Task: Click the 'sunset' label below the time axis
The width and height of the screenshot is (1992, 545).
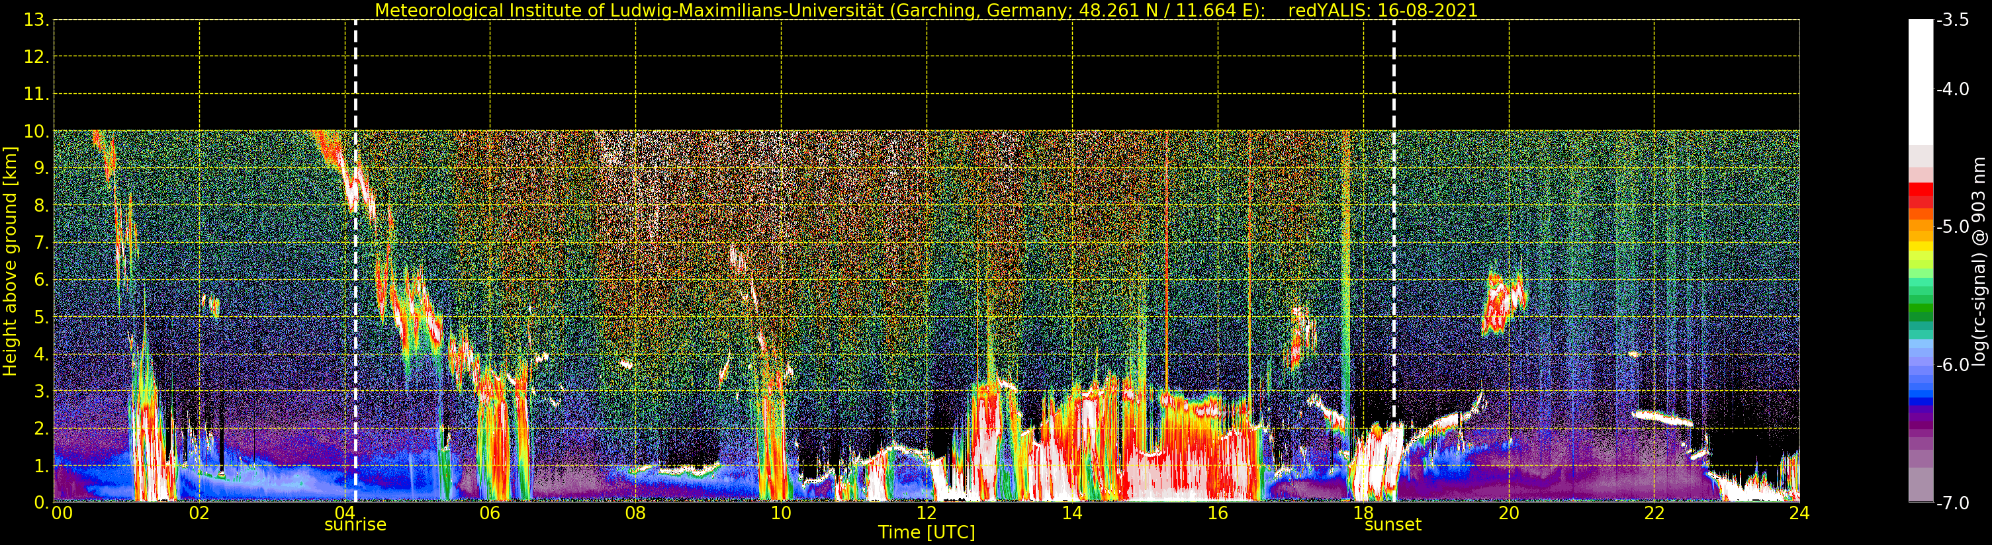Action: click(1392, 525)
